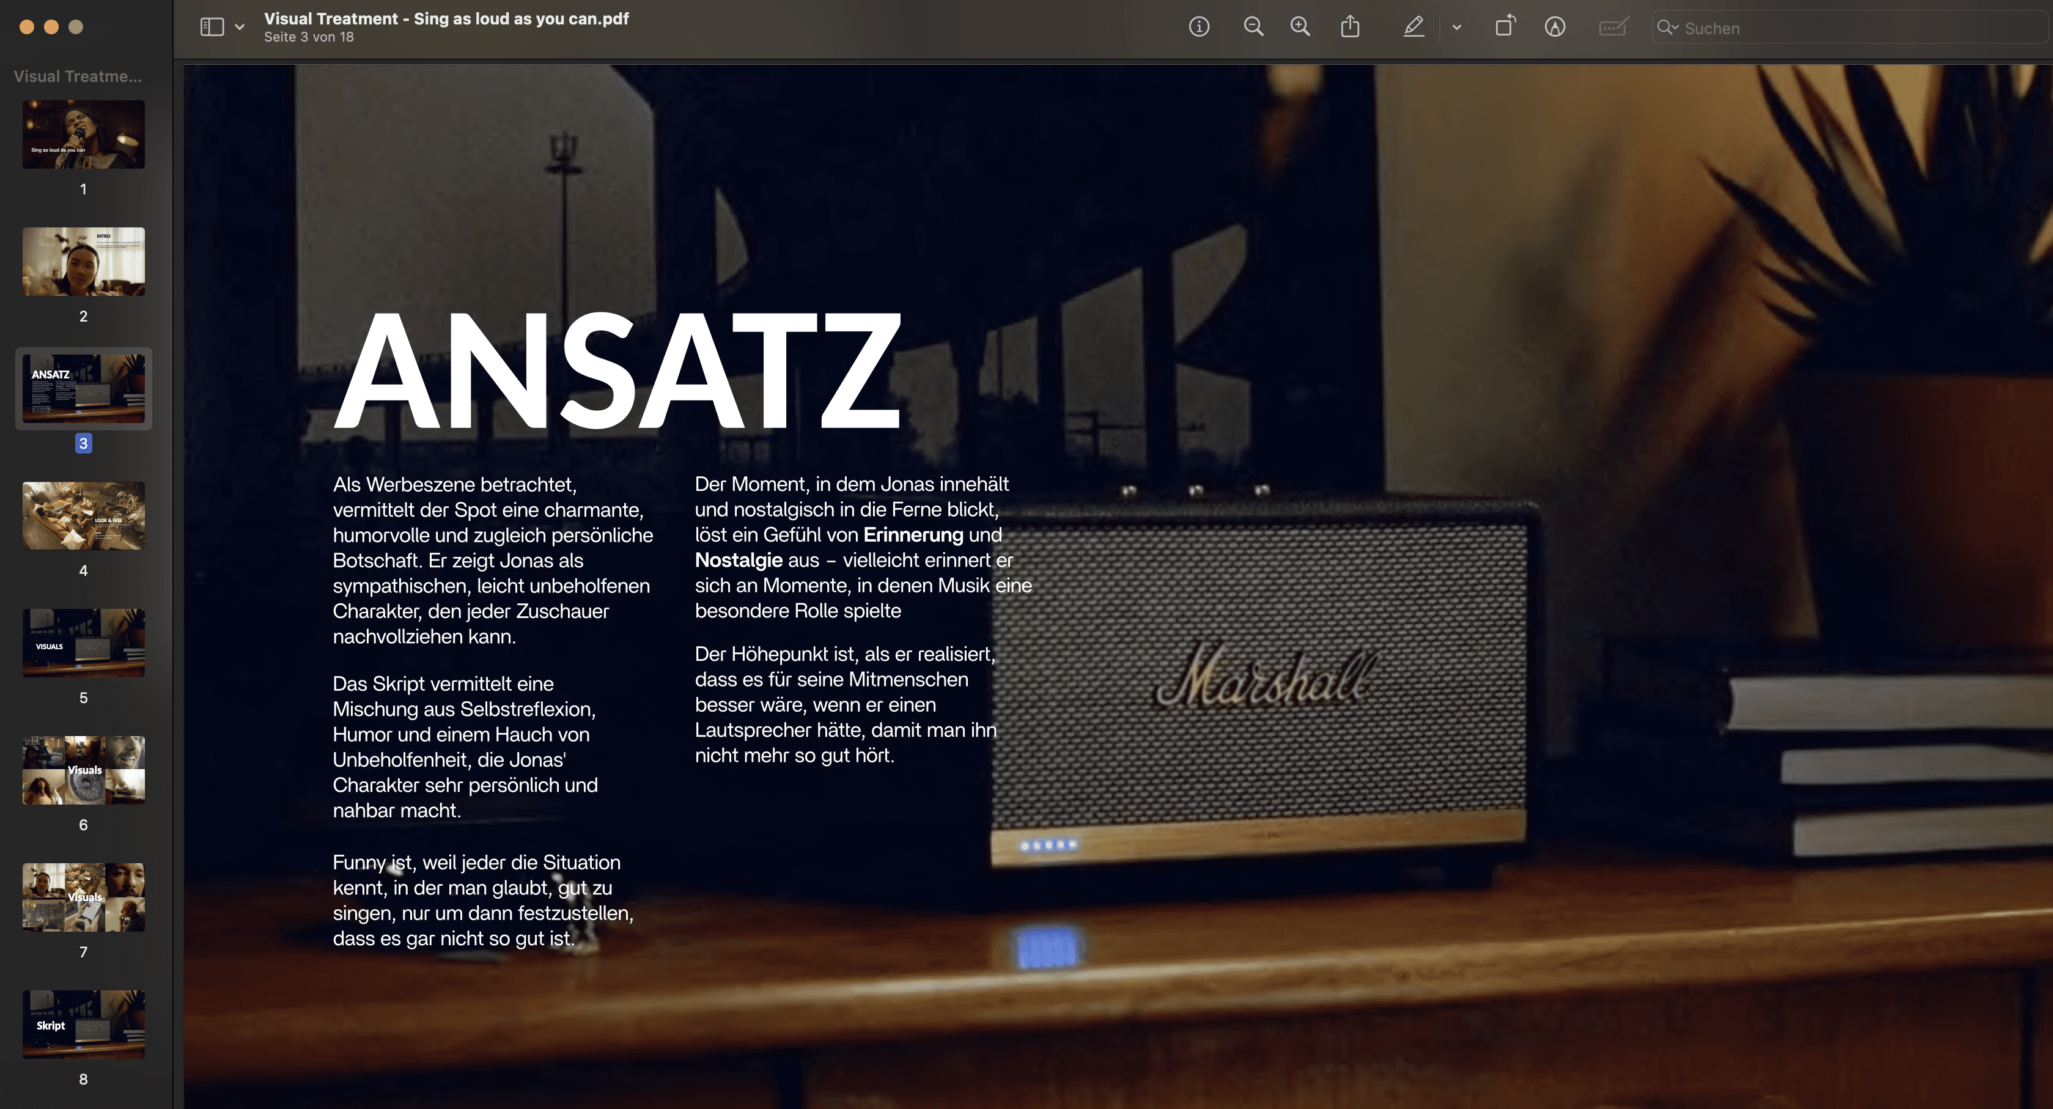Click paragraph starting 'Als Werbeszene betrachtet'

coord(493,560)
